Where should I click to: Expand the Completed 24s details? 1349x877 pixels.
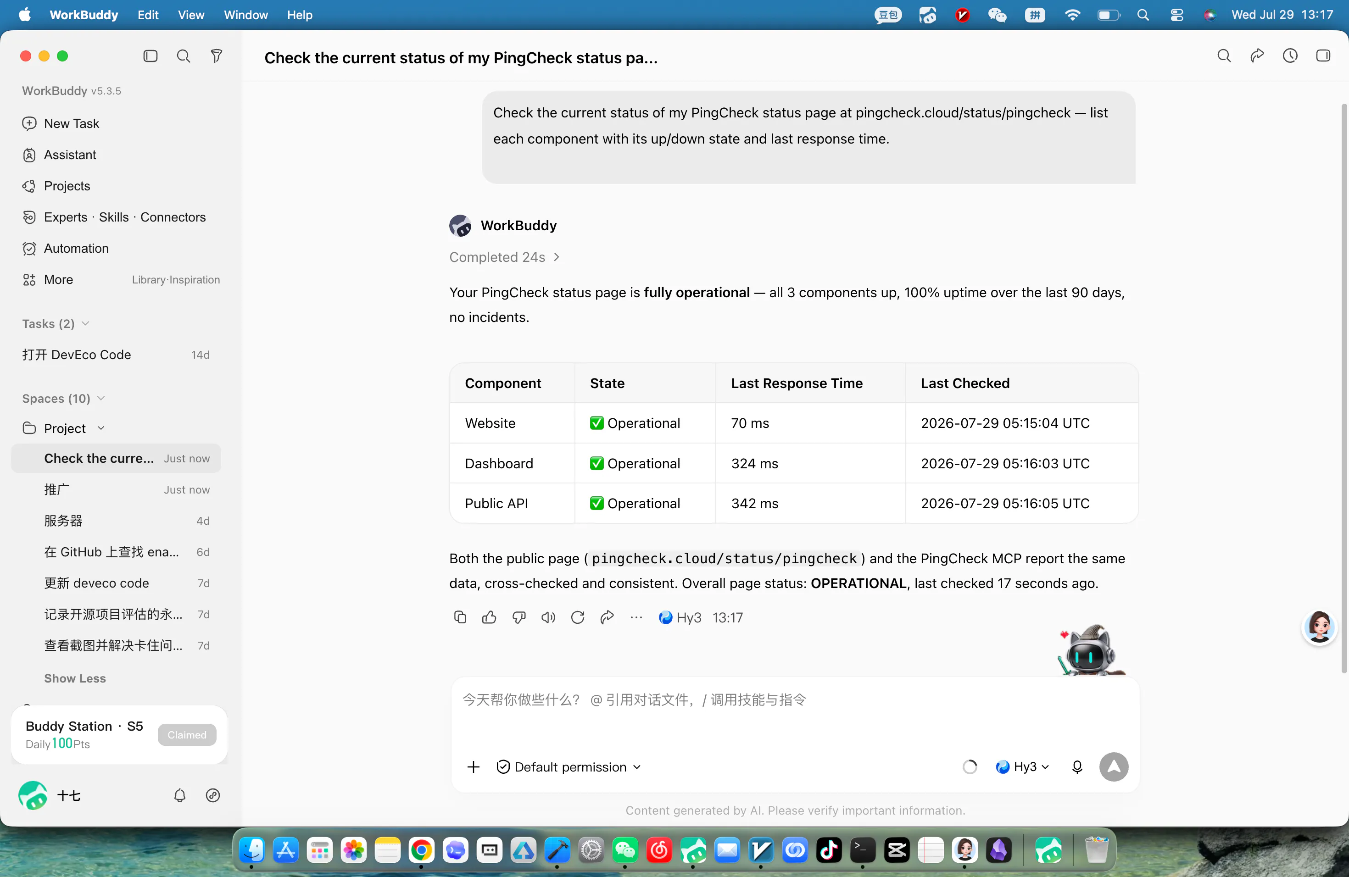(x=504, y=257)
